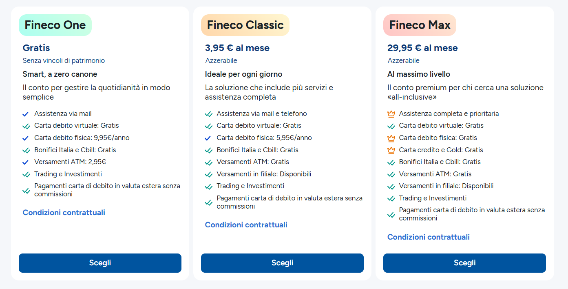The image size is (568, 289).
Task: Click blue checkmark next to Carta debito fisica: 9,95€/anno
Action: point(26,138)
